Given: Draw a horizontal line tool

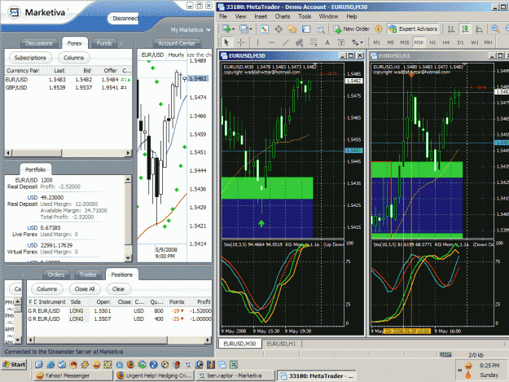Looking at the screenshot, I should [x=272, y=42].
